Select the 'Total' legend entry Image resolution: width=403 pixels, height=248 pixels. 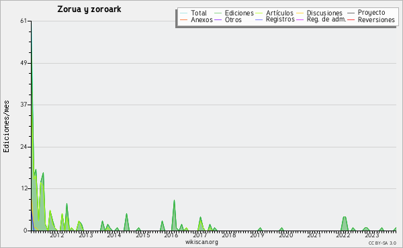click(199, 13)
